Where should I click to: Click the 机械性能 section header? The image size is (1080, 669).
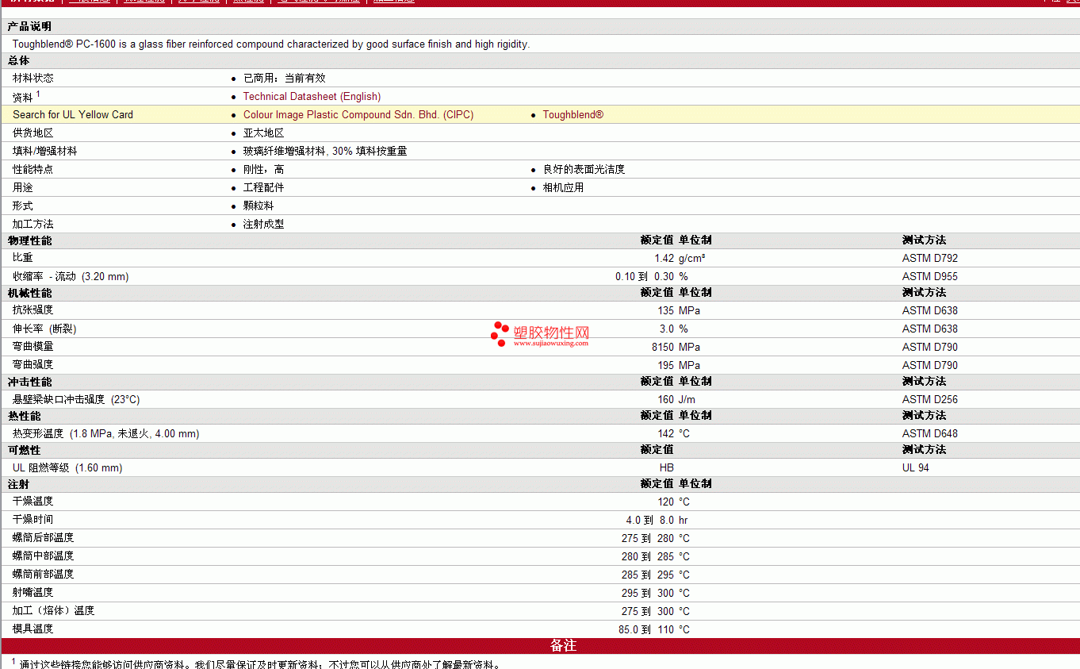click(x=29, y=293)
